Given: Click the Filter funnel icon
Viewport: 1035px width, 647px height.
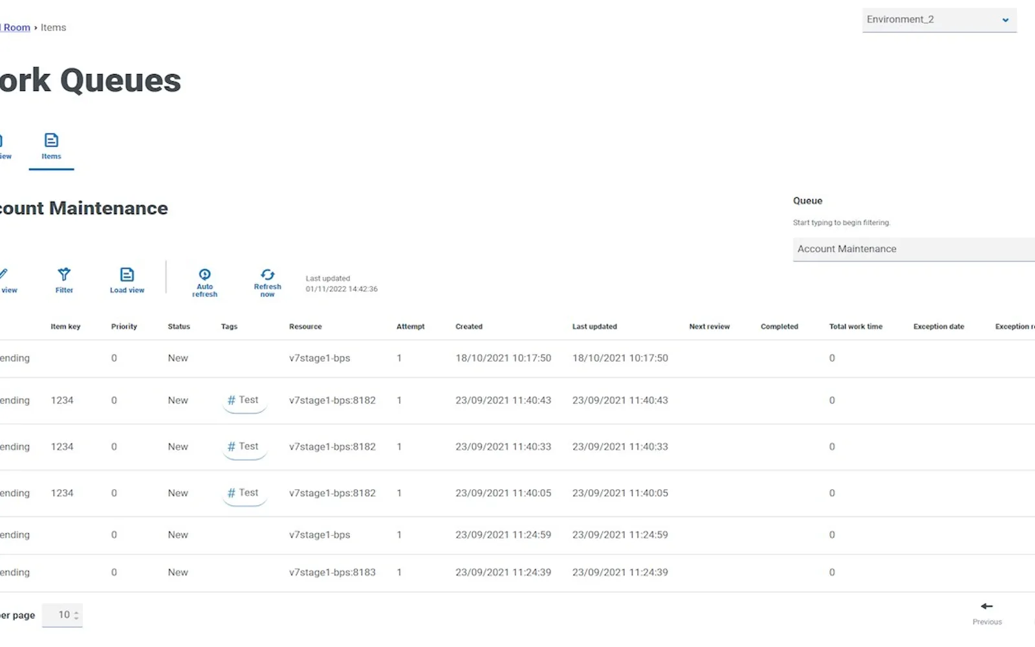Looking at the screenshot, I should click(64, 274).
